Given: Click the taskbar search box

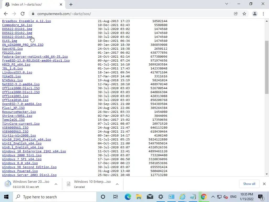Looking at the screenshot, I should [55, 197].
